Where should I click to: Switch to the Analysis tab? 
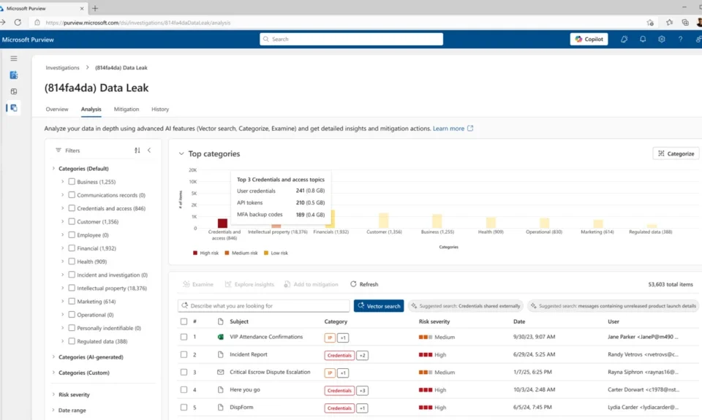[x=91, y=109]
